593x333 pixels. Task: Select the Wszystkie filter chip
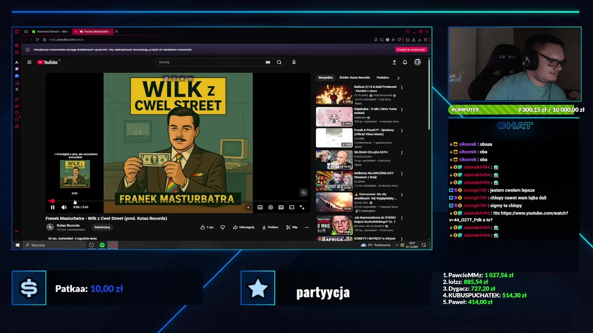coord(325,78)
